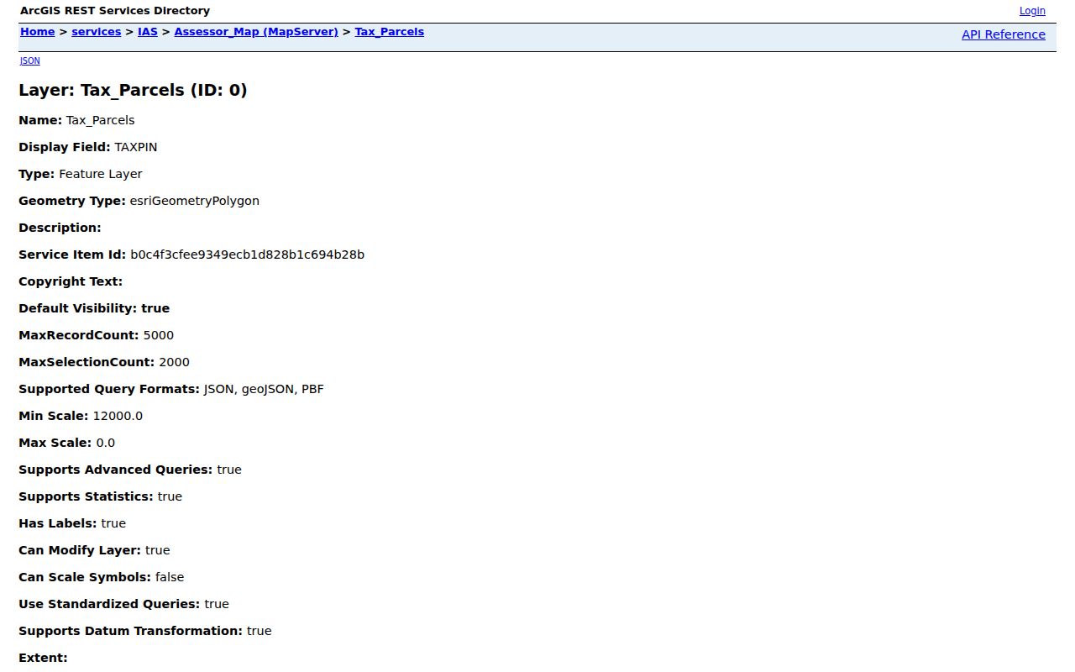Click the Description: label

[x=60, y=228]
